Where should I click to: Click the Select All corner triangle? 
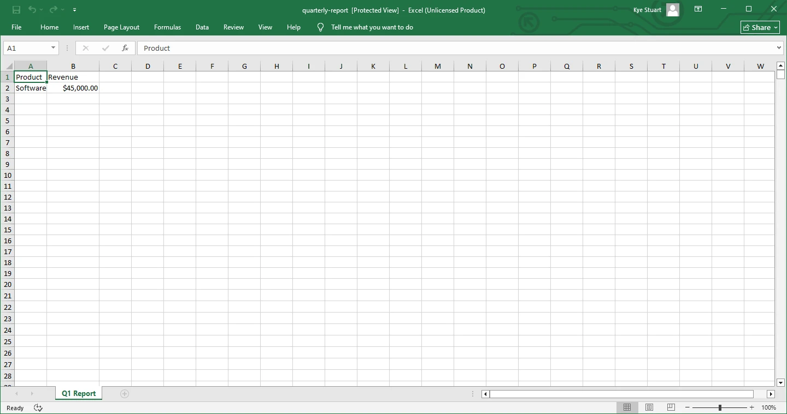(8, 66)
